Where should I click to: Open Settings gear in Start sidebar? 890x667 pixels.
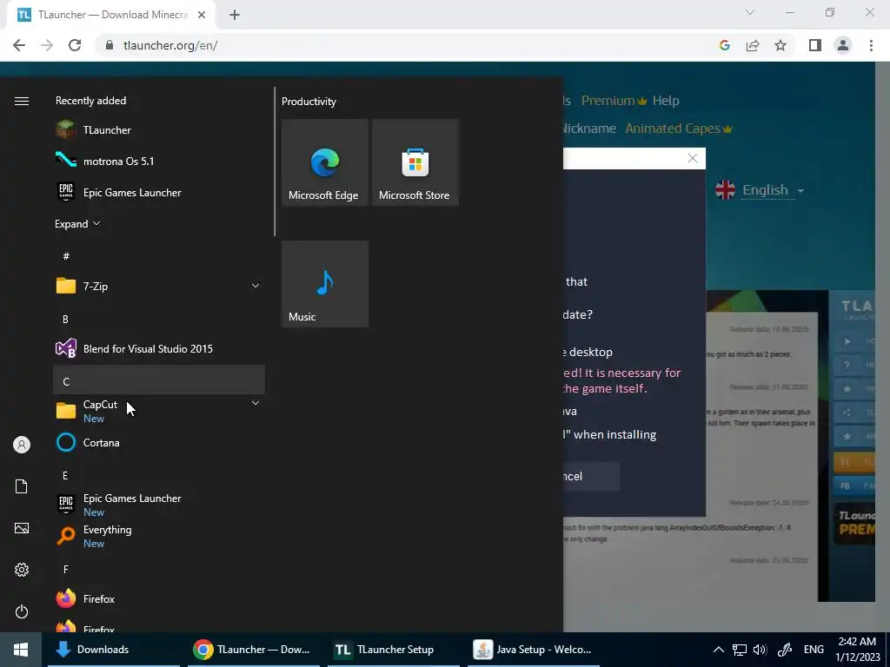(x=22, y=570)
